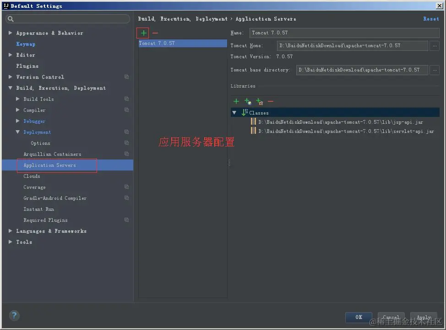The width and height of the screenshot is (446, 330).
Task: Open the Instant Run settings page
Action: click(38, 209)
